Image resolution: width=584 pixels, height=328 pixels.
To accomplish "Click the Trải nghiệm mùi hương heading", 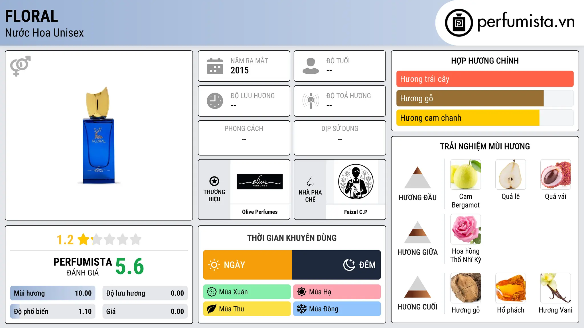I will tap(485, 146).
